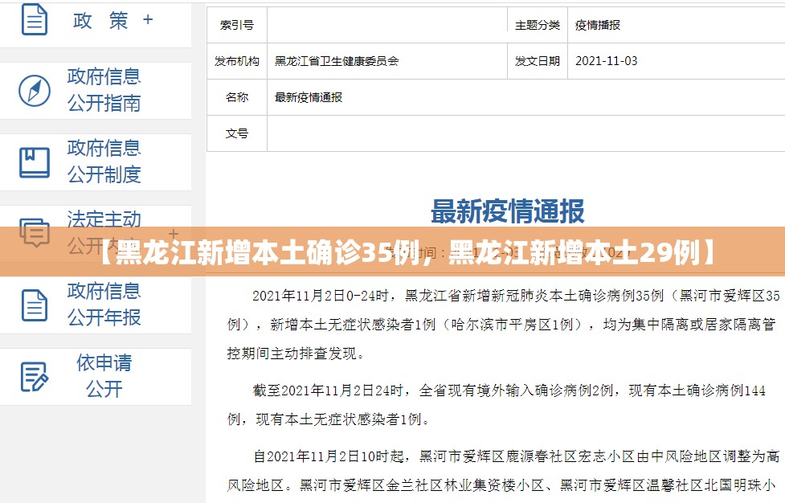This screenshot has width=785, height=503.
Task: Click the large 最新疫情通报 article heading
Action: click(508, 211)
